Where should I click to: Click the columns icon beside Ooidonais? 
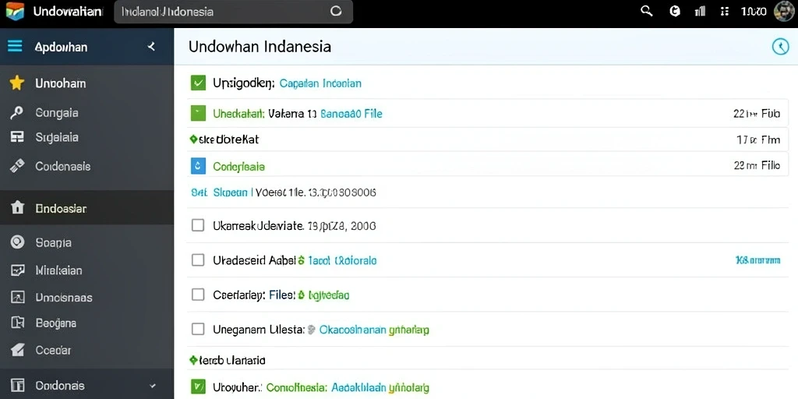tap(17, 385)
